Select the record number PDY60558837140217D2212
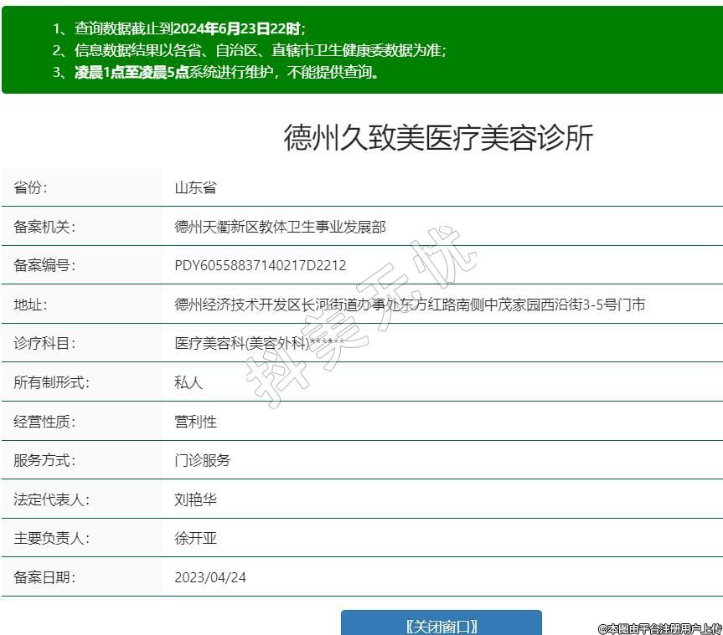723x635 pixels. pos(260,265)
